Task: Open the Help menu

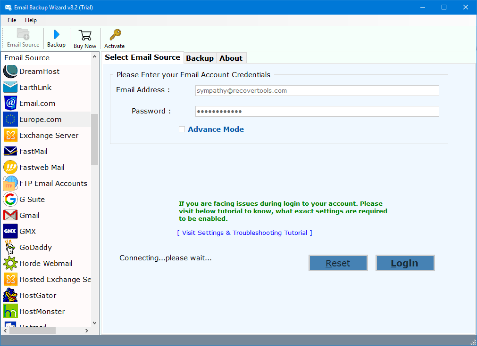Action: (31, 20)
